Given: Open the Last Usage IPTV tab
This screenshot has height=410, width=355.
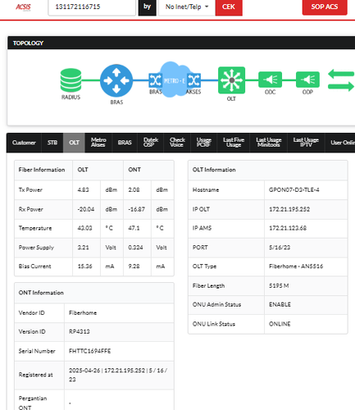Looking at the screenshot, I should pyautogui.click(x=306, y=143).
